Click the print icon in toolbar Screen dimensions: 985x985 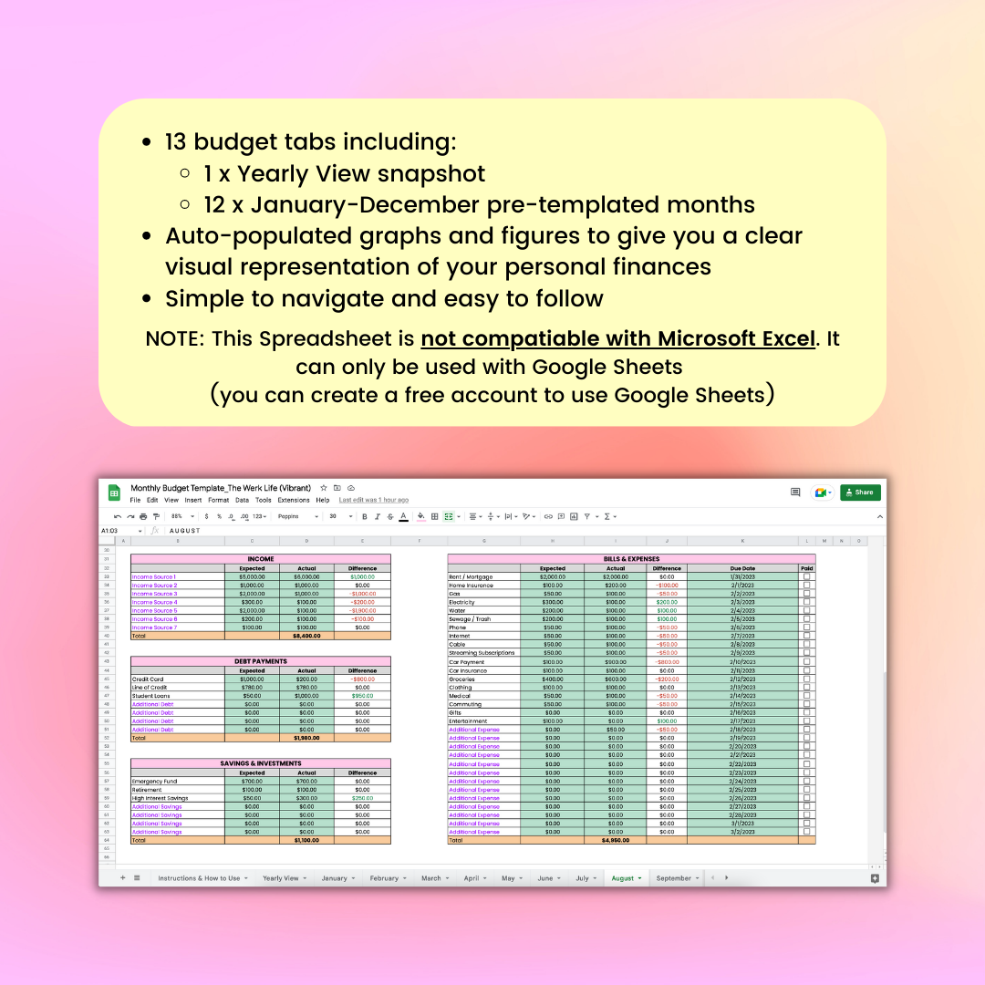pyautogui.click(x=143, y=516)
